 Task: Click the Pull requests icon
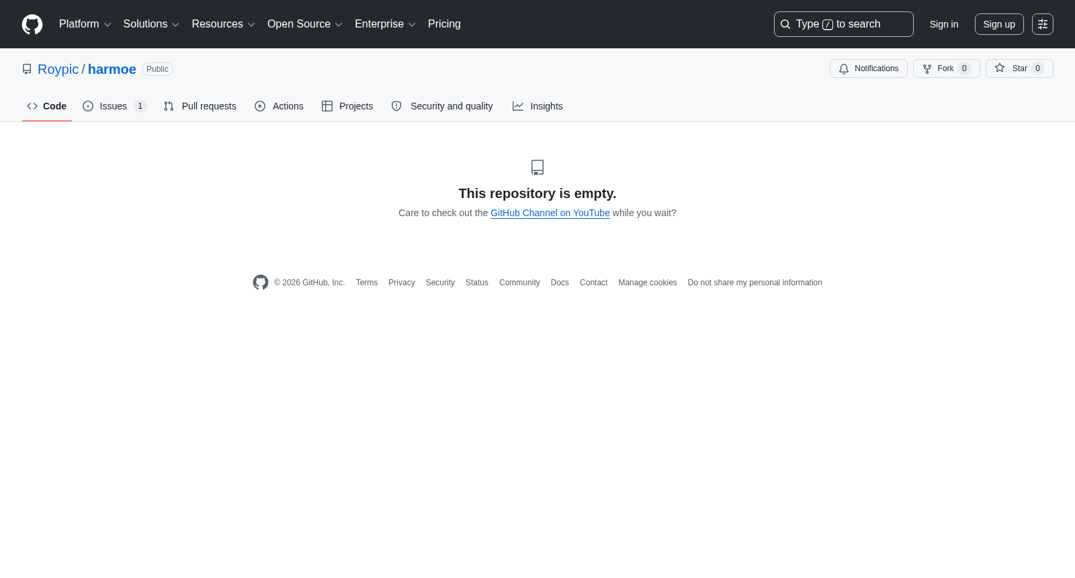[x=169, y=106]
